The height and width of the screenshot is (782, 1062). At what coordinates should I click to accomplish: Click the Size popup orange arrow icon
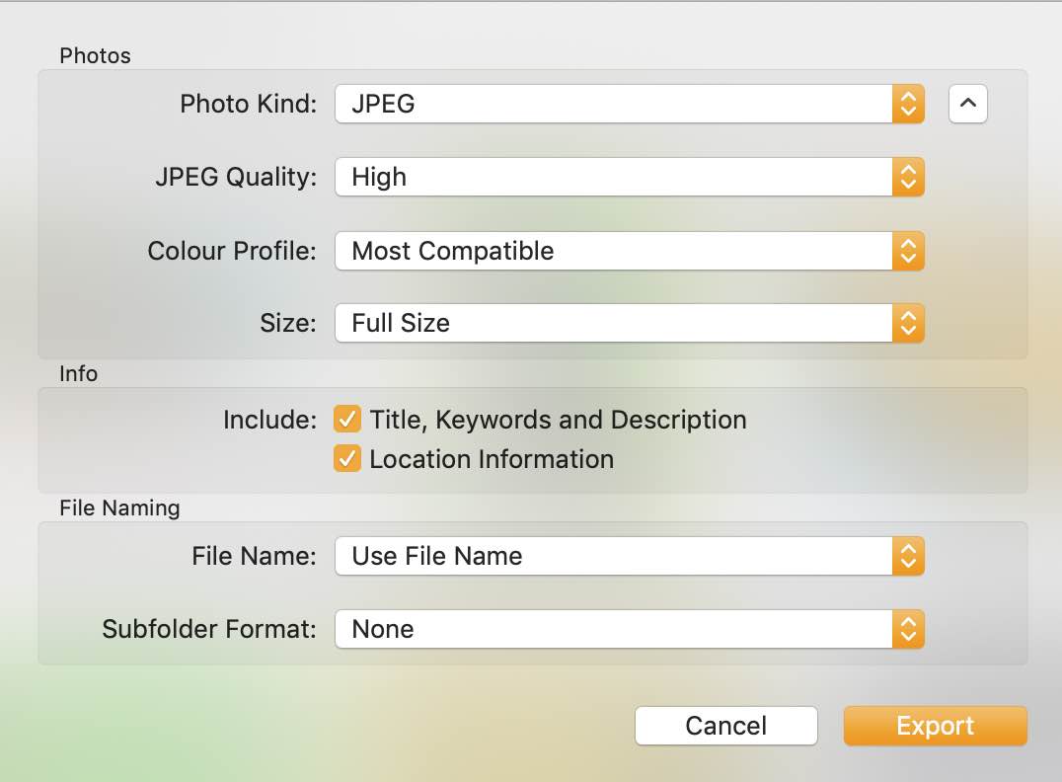(x=908, y=323)
